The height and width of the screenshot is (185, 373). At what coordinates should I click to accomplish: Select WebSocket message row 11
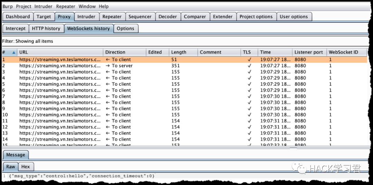184,121
